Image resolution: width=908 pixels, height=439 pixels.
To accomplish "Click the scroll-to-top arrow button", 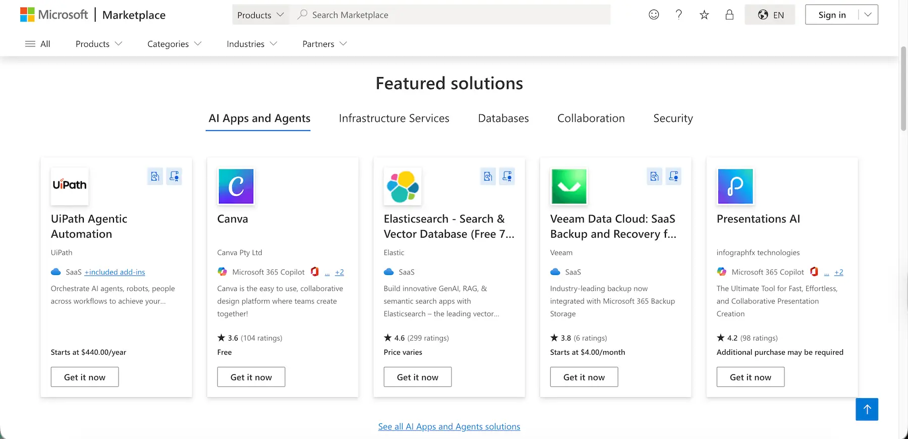I will coord(867,409).
